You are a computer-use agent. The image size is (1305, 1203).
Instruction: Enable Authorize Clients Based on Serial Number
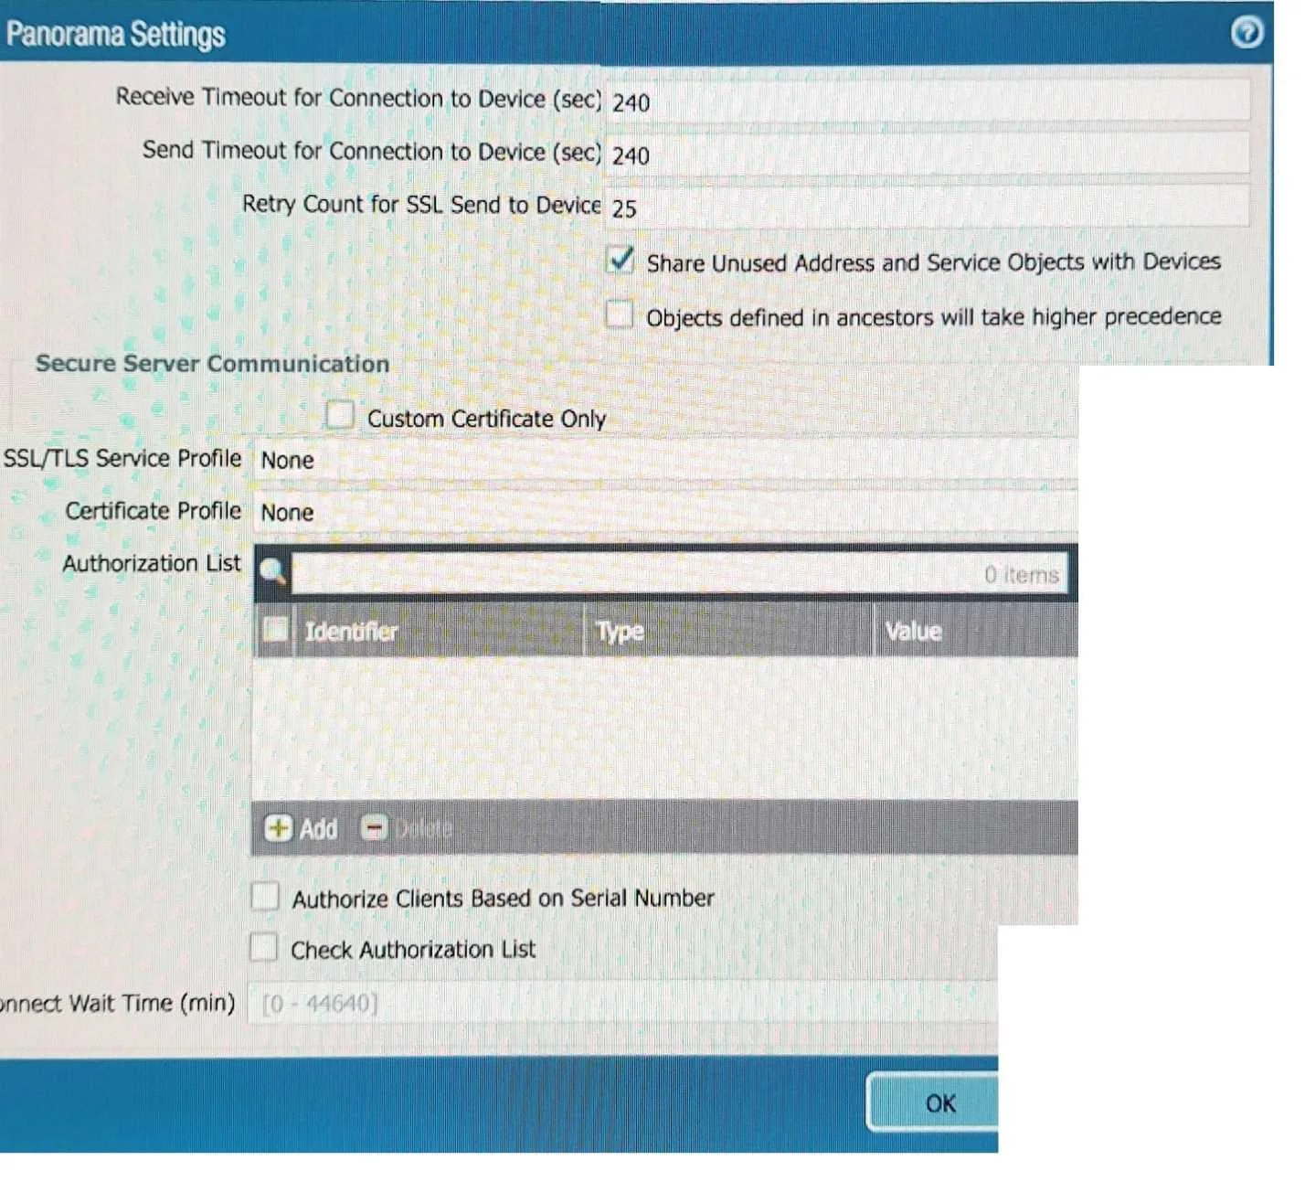(265, 897)
